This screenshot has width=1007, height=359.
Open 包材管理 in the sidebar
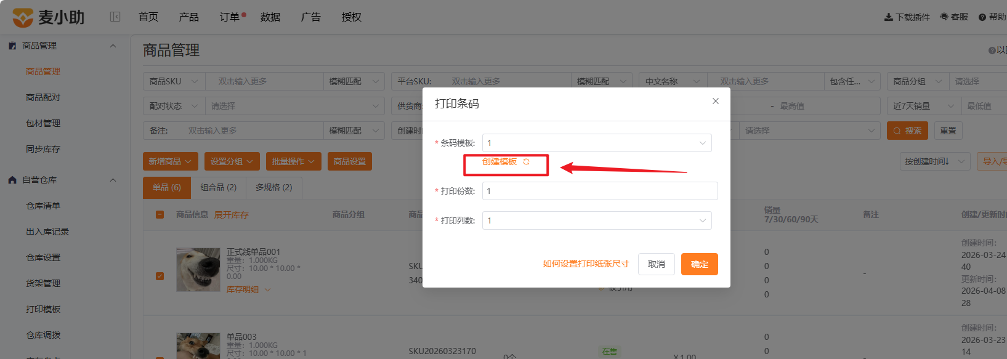tap(43, 123)
